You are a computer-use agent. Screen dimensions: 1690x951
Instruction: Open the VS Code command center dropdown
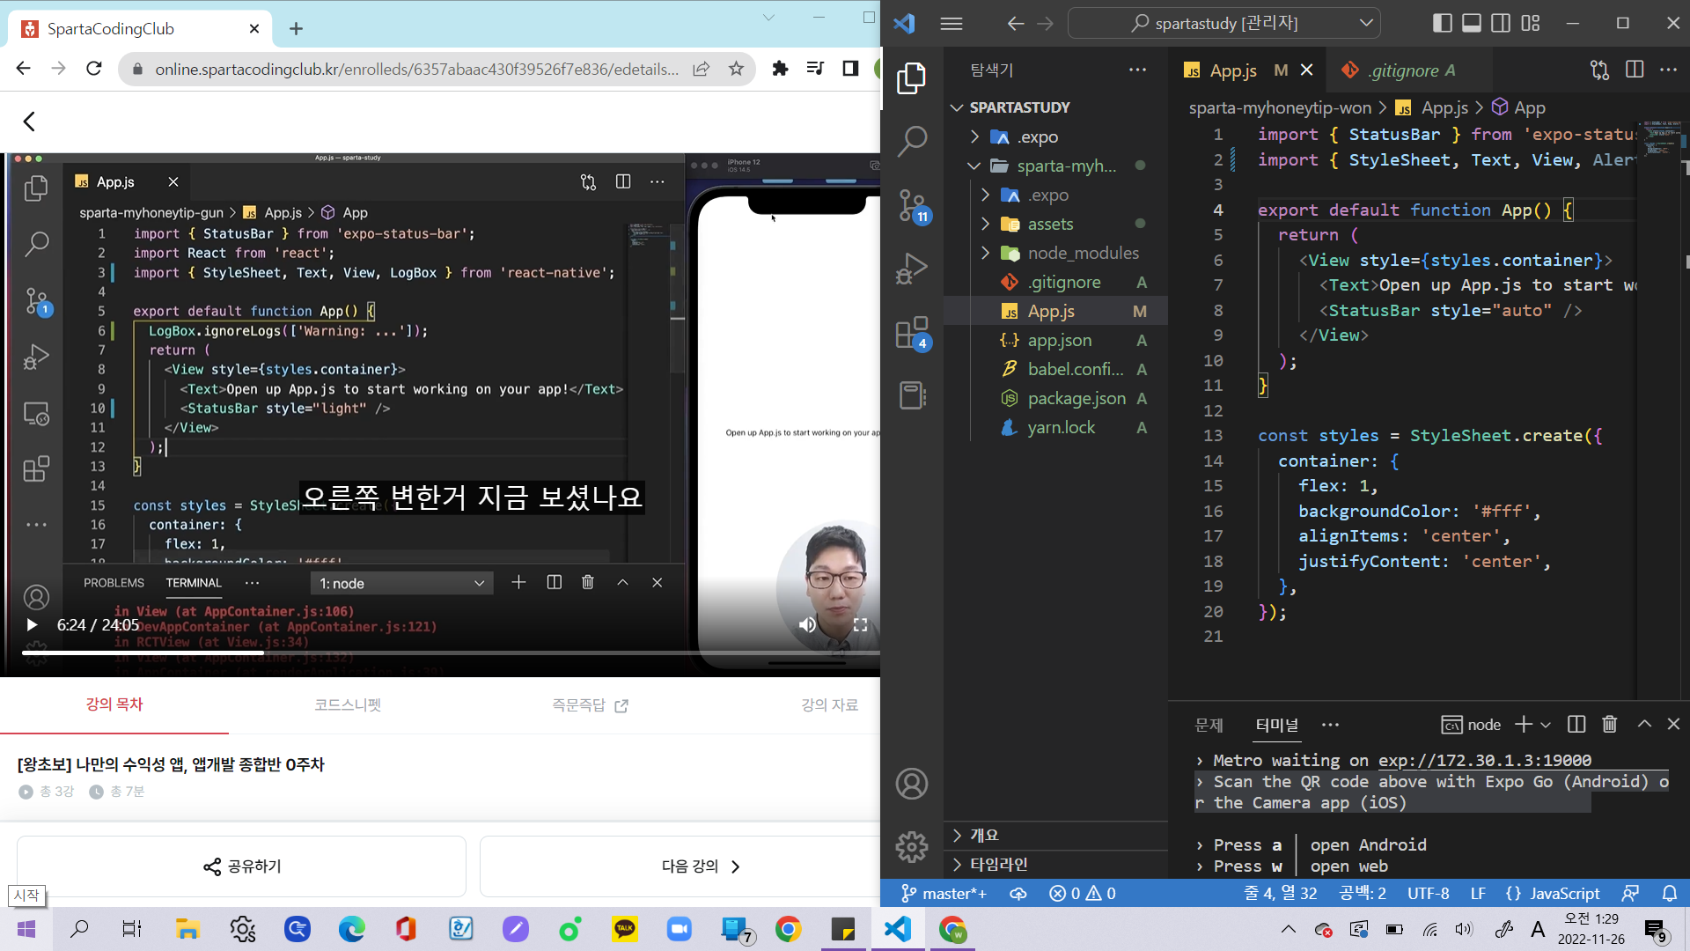[x=1365, y=23]
